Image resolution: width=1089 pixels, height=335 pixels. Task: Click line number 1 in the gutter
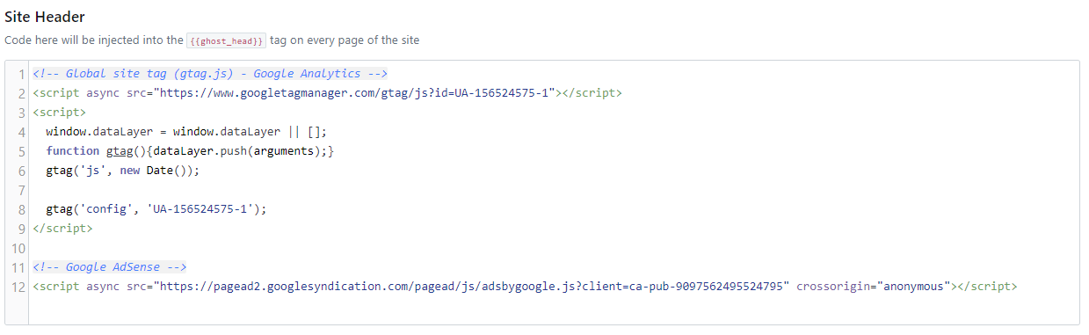(x=21, y=74)
